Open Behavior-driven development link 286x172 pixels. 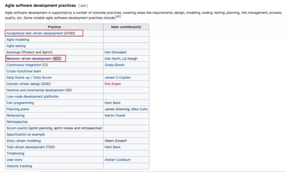(x=29, y=59)
